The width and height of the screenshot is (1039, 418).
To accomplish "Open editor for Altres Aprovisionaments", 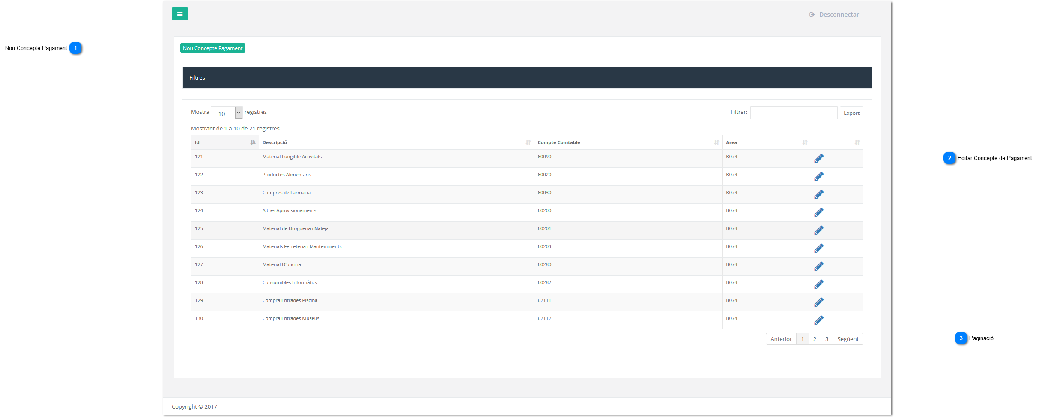I will [818, 213].
